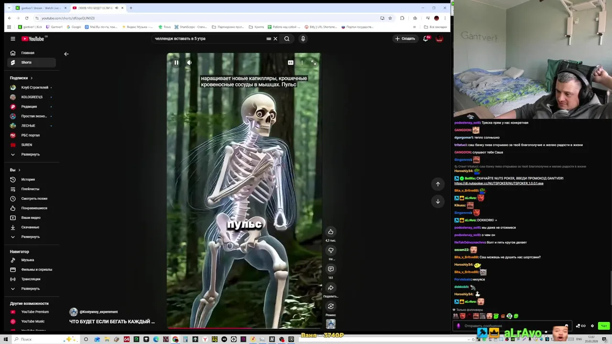Like the Short with thumbs up
Viewport: 612px width, 344px height.
coord(330,232)
